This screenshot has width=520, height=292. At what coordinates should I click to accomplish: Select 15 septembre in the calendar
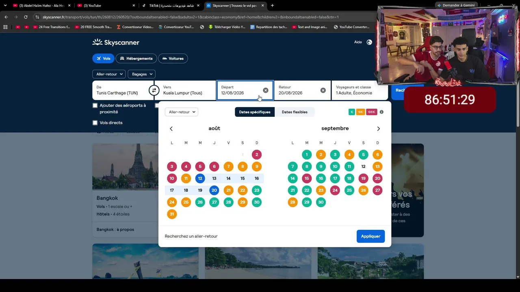tap(307, 178)
